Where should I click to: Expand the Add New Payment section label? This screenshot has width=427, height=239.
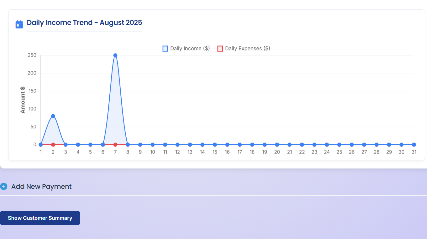point(41,187)
